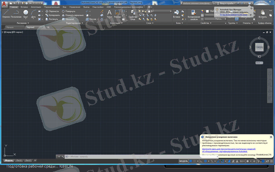The width and height of the screenshot is (275, 172).
Task: Toggle annotation objects visibility in status bar
Action: point(229,161)
